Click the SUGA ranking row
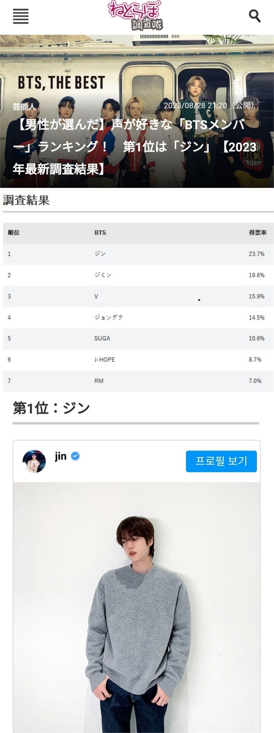 pyautogui.click(x=138, y=338)
